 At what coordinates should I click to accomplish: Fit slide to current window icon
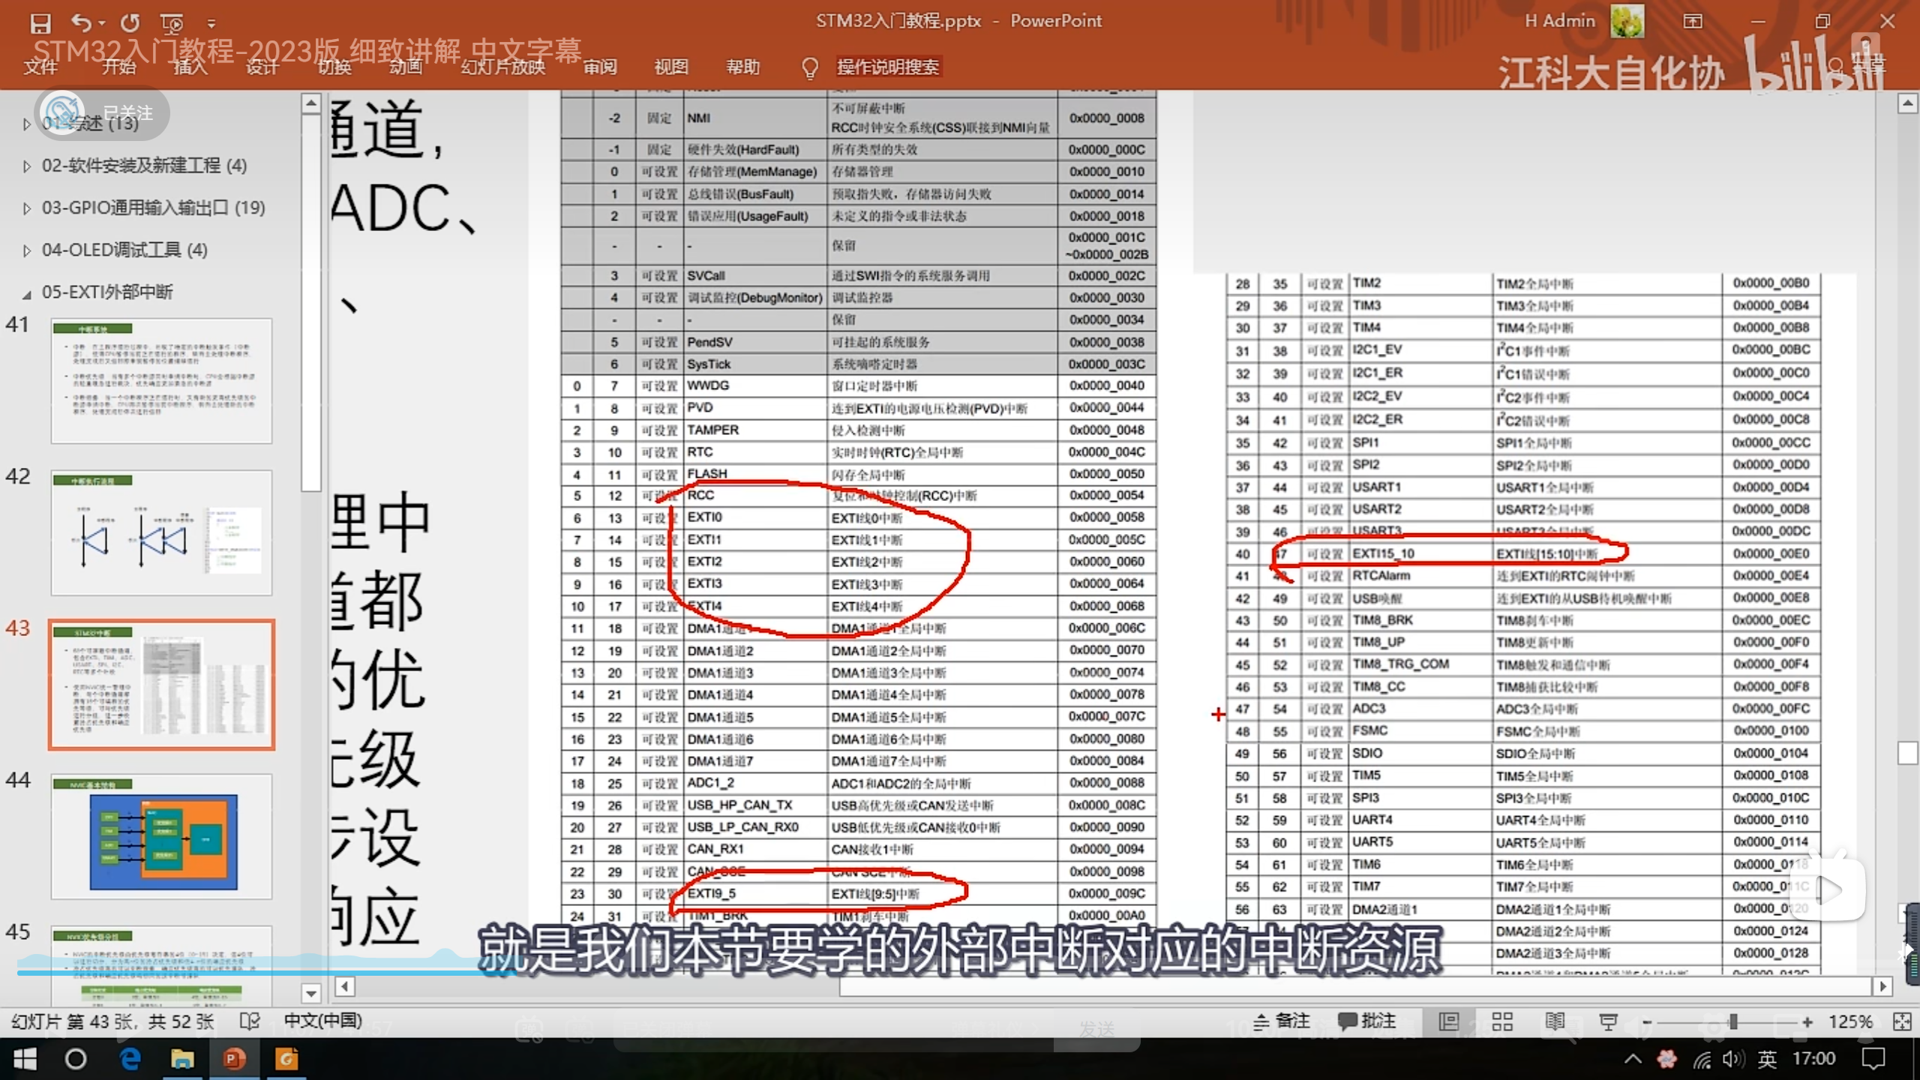coord(1902,1021)
